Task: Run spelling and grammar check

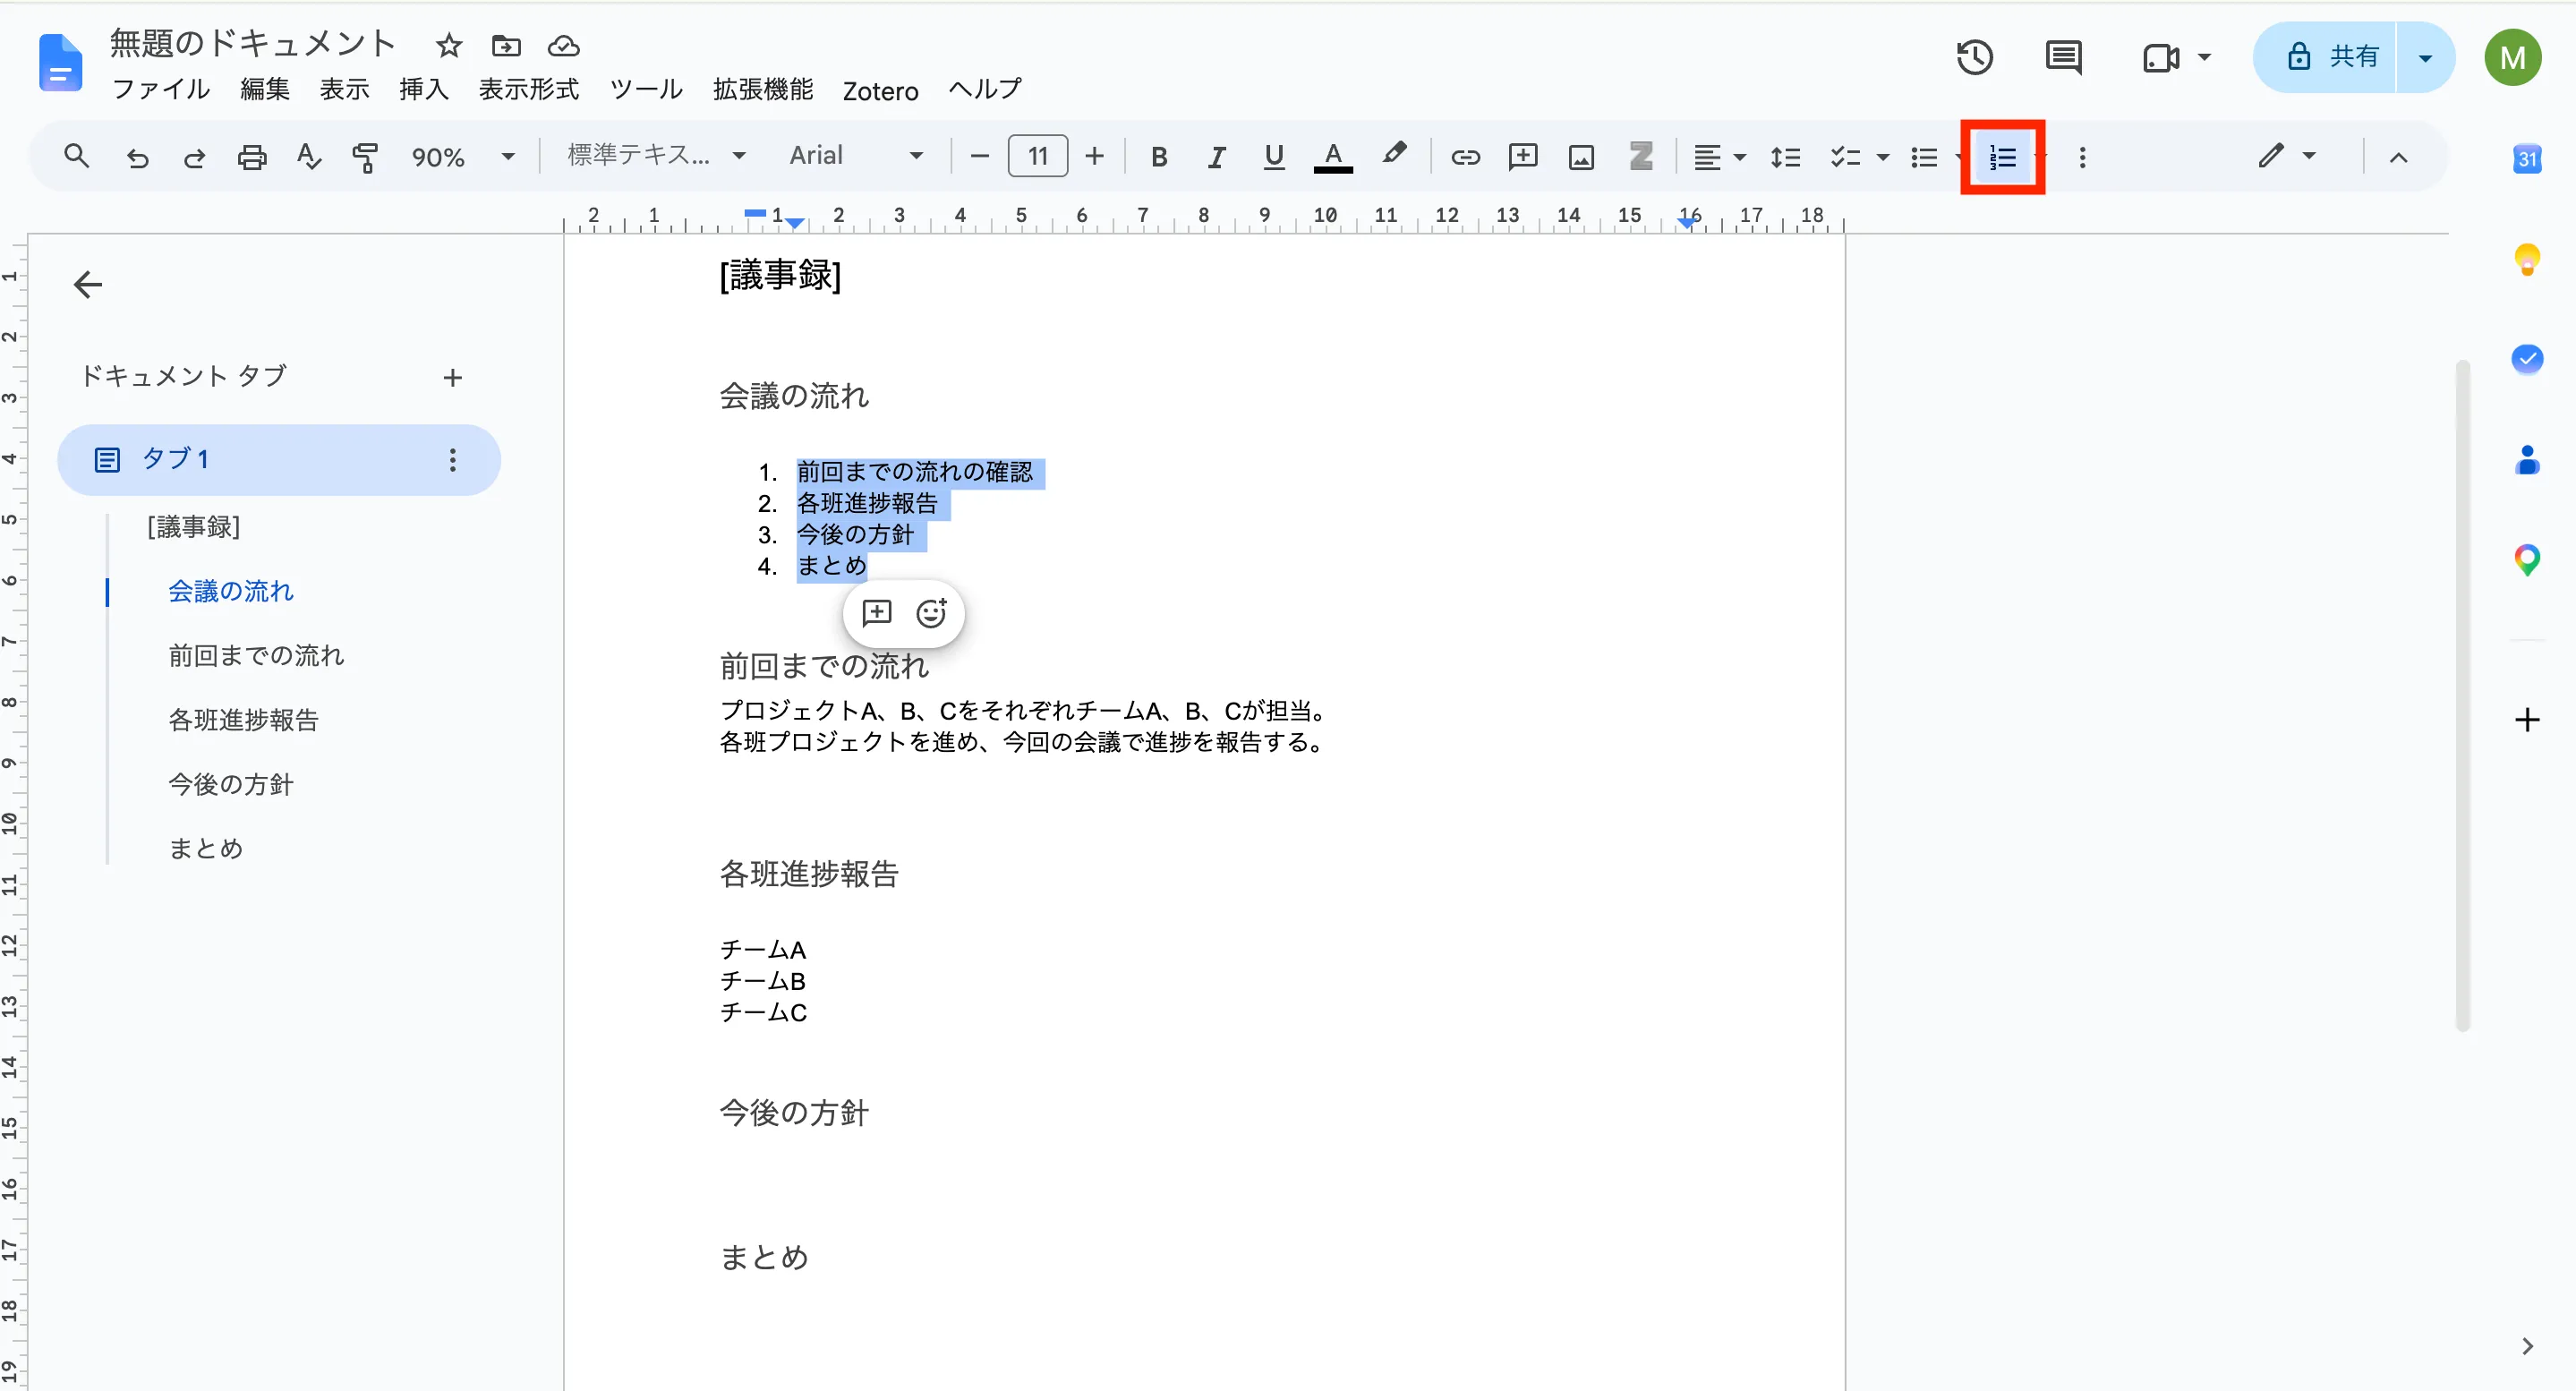Action: tap(309, 156)
